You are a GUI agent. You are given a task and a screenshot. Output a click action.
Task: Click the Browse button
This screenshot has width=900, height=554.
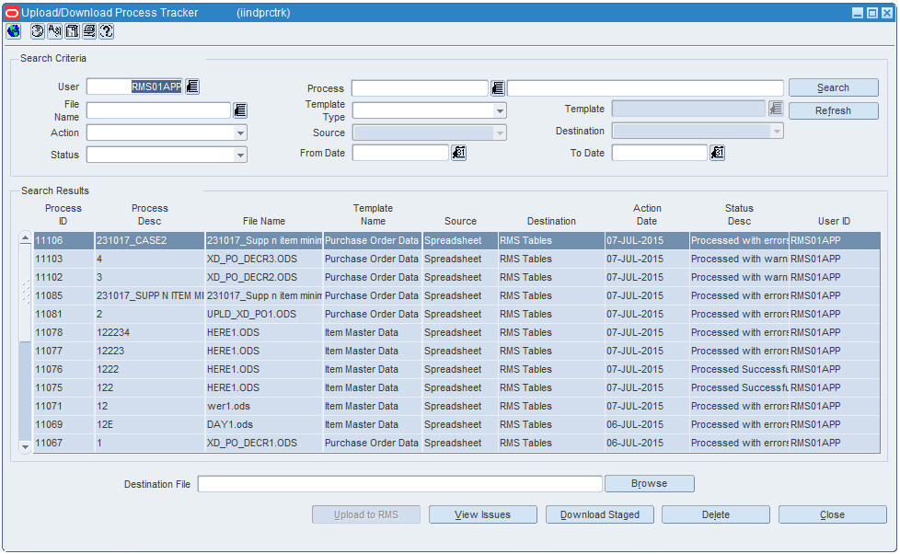point(649,483)
